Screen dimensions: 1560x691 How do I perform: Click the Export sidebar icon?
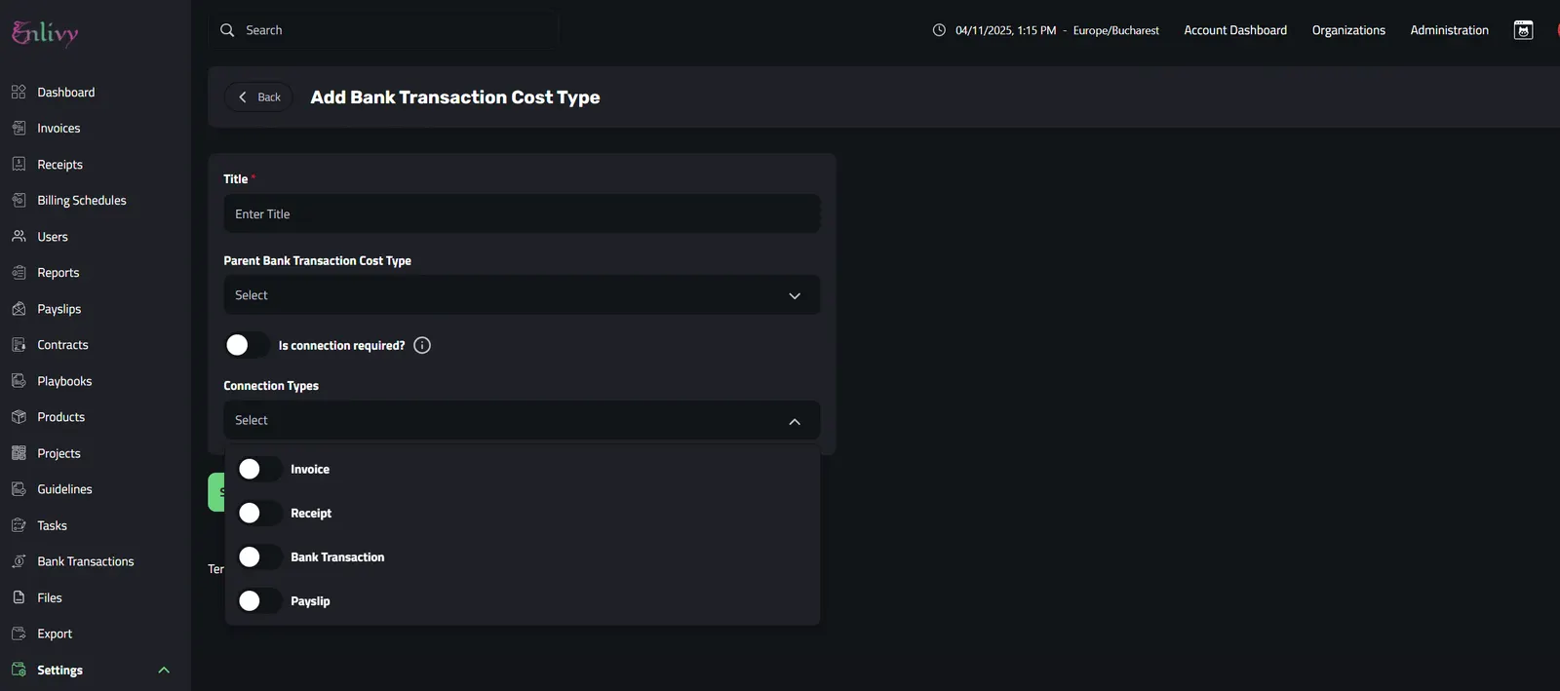point(19,633)
